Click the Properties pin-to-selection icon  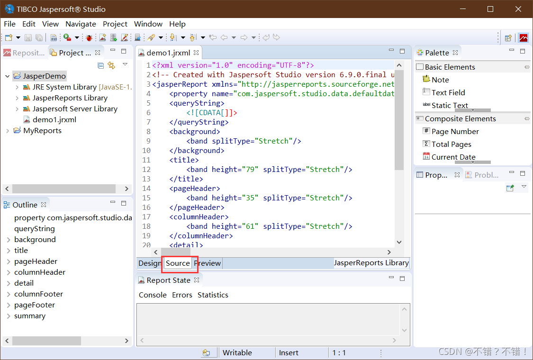pos(510,188)
